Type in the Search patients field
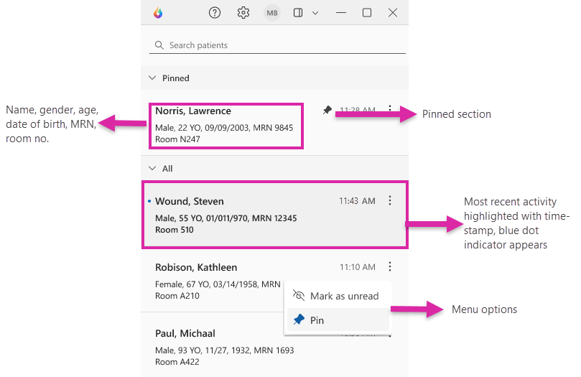Image resolution: width=581 pixels, height=377 pixels. (x=280, y=45)
